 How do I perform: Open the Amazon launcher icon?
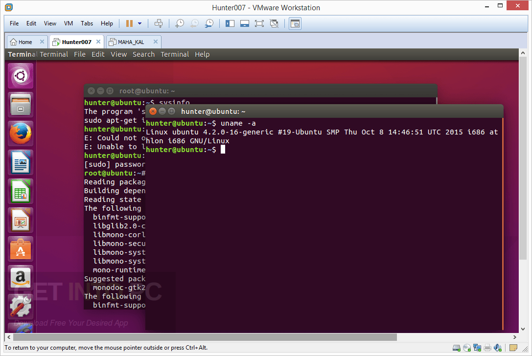coord(21,278)
